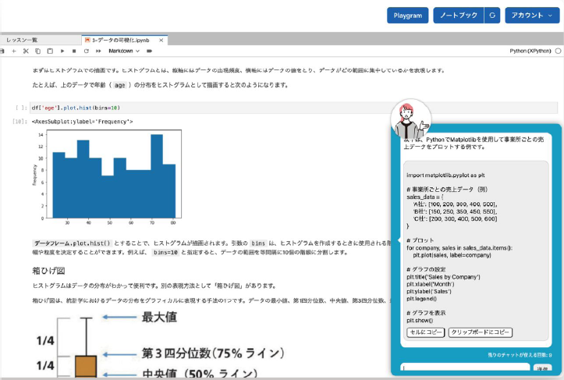Copy the selected cell using toolbar icon
Image resolution: width=564 pixels, height=380 pixels.
(x=38, y=51)
